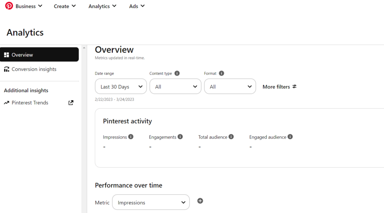Open the Ads menu
The width and height of the screenshot is (384, 213).
coord(137,6)
